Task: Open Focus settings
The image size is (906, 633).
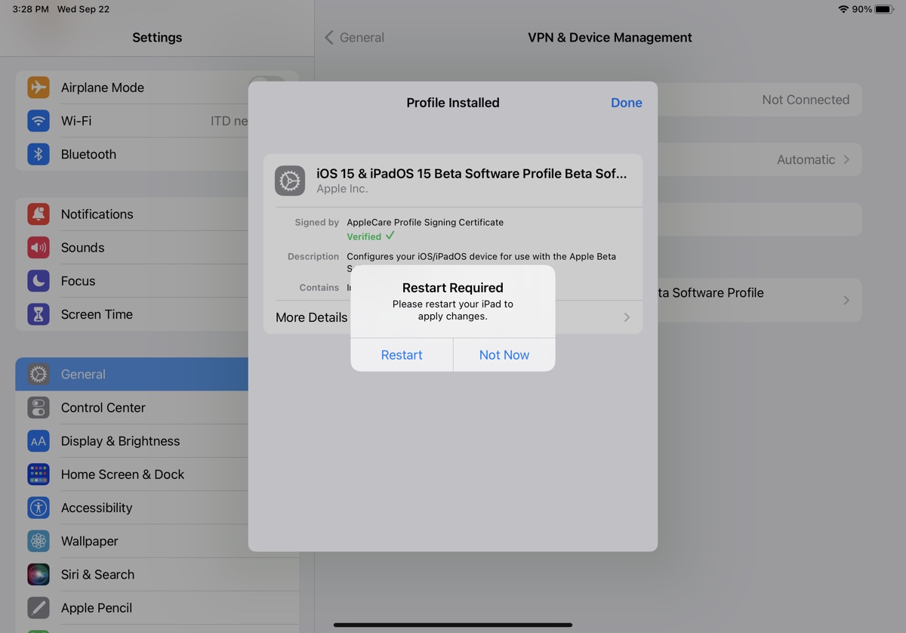Action: [x=157, y=280]
